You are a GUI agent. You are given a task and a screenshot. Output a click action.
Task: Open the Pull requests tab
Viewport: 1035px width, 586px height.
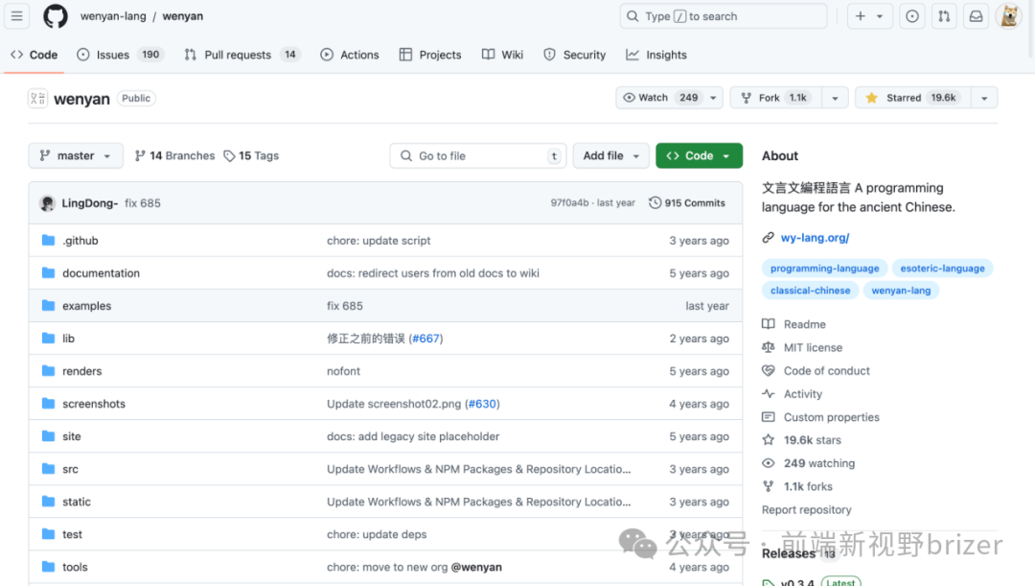(241, 55)
